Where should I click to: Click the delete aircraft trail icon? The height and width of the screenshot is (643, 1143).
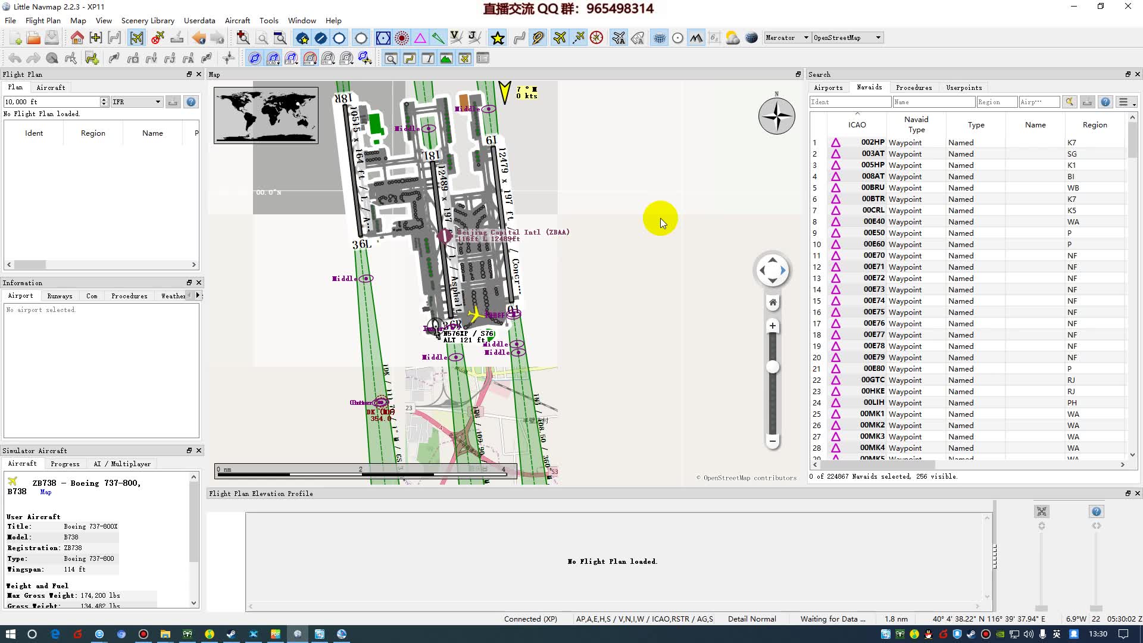(158, 38)
